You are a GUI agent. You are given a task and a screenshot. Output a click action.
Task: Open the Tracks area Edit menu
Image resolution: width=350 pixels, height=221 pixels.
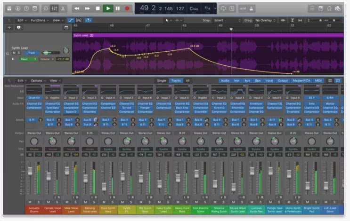(22, 20)
